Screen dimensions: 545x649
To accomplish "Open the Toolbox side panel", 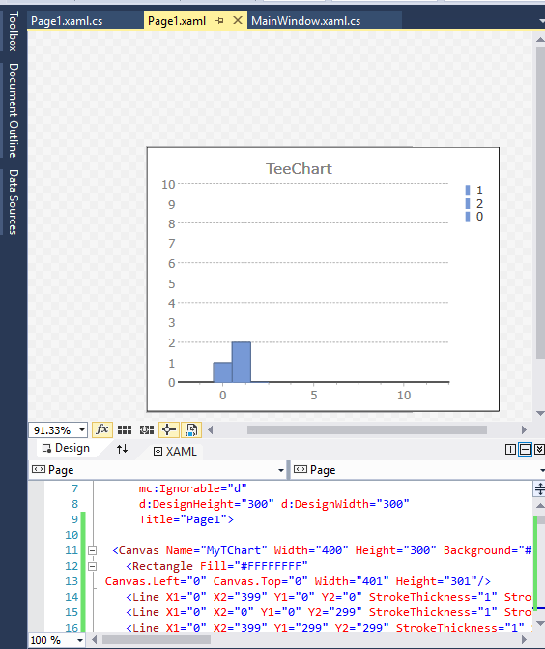I will (x=14, y=31).
